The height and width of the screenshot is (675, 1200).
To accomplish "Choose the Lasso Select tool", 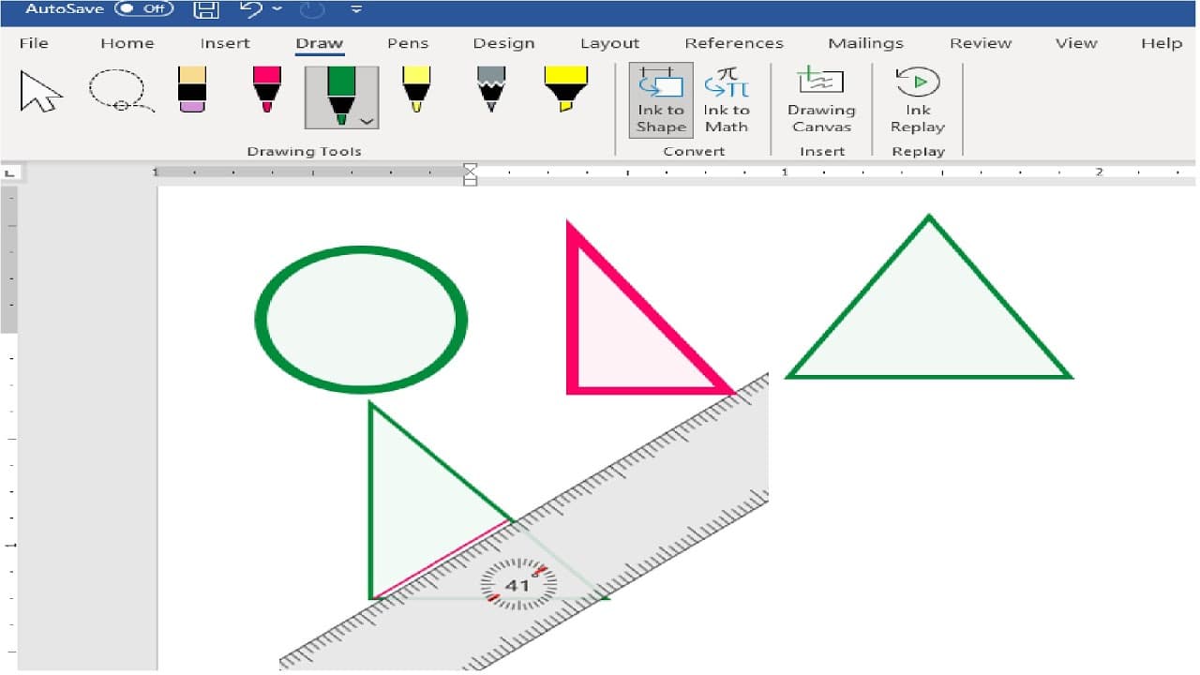I will coord(120,92).
